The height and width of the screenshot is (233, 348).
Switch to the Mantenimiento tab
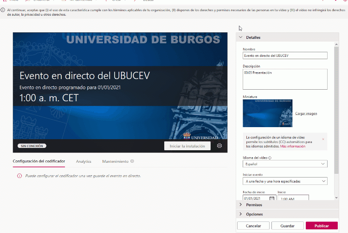coord(115,161)
